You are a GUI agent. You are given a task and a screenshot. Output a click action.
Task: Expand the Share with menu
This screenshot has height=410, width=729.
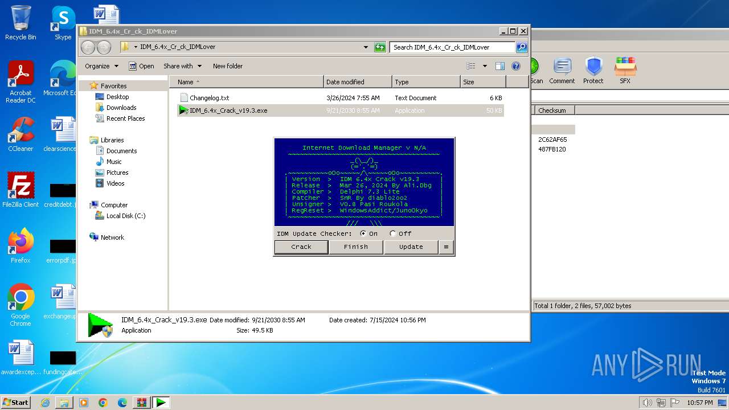pyautogui.click(x=182, y=66)
